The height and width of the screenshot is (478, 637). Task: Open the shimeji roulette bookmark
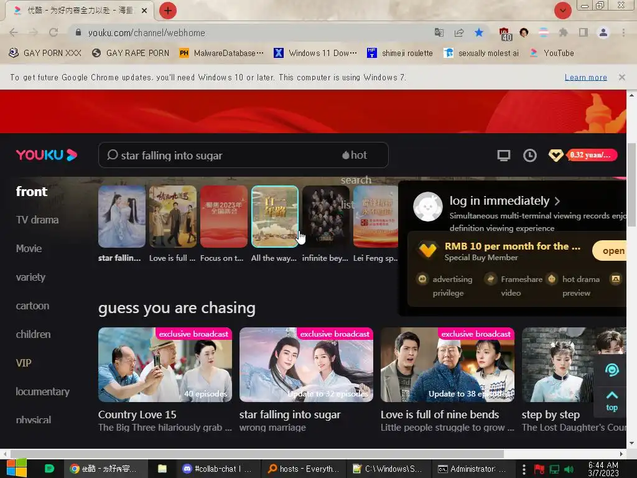point(400,53)
